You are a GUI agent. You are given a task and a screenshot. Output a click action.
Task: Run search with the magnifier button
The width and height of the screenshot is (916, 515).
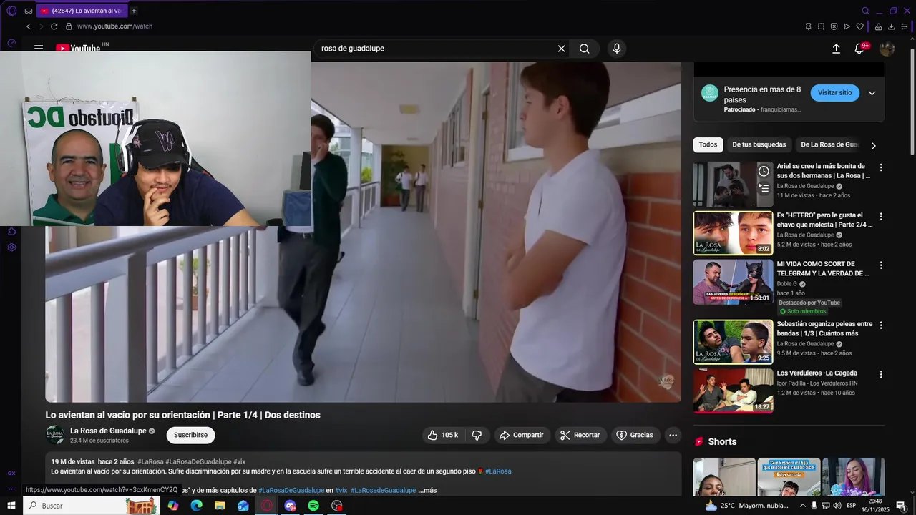pyautogui.click(x=585, y=49)
